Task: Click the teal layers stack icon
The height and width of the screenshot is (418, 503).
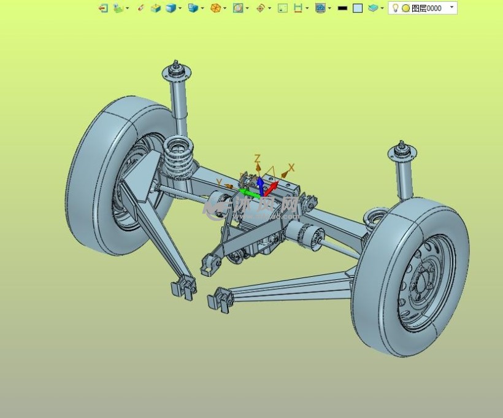Action: pos(373,8)
